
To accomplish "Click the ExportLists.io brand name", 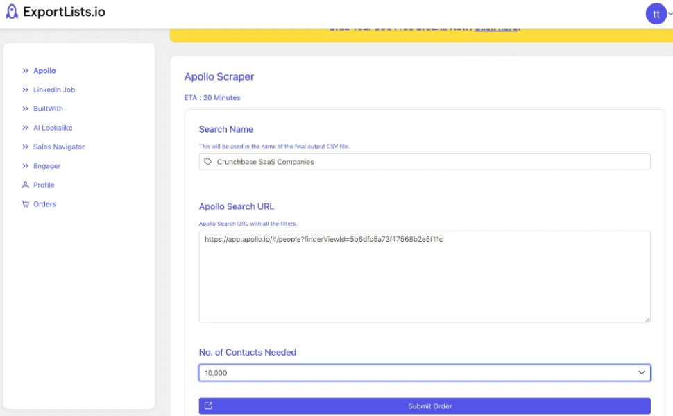I will click(64, 12).
